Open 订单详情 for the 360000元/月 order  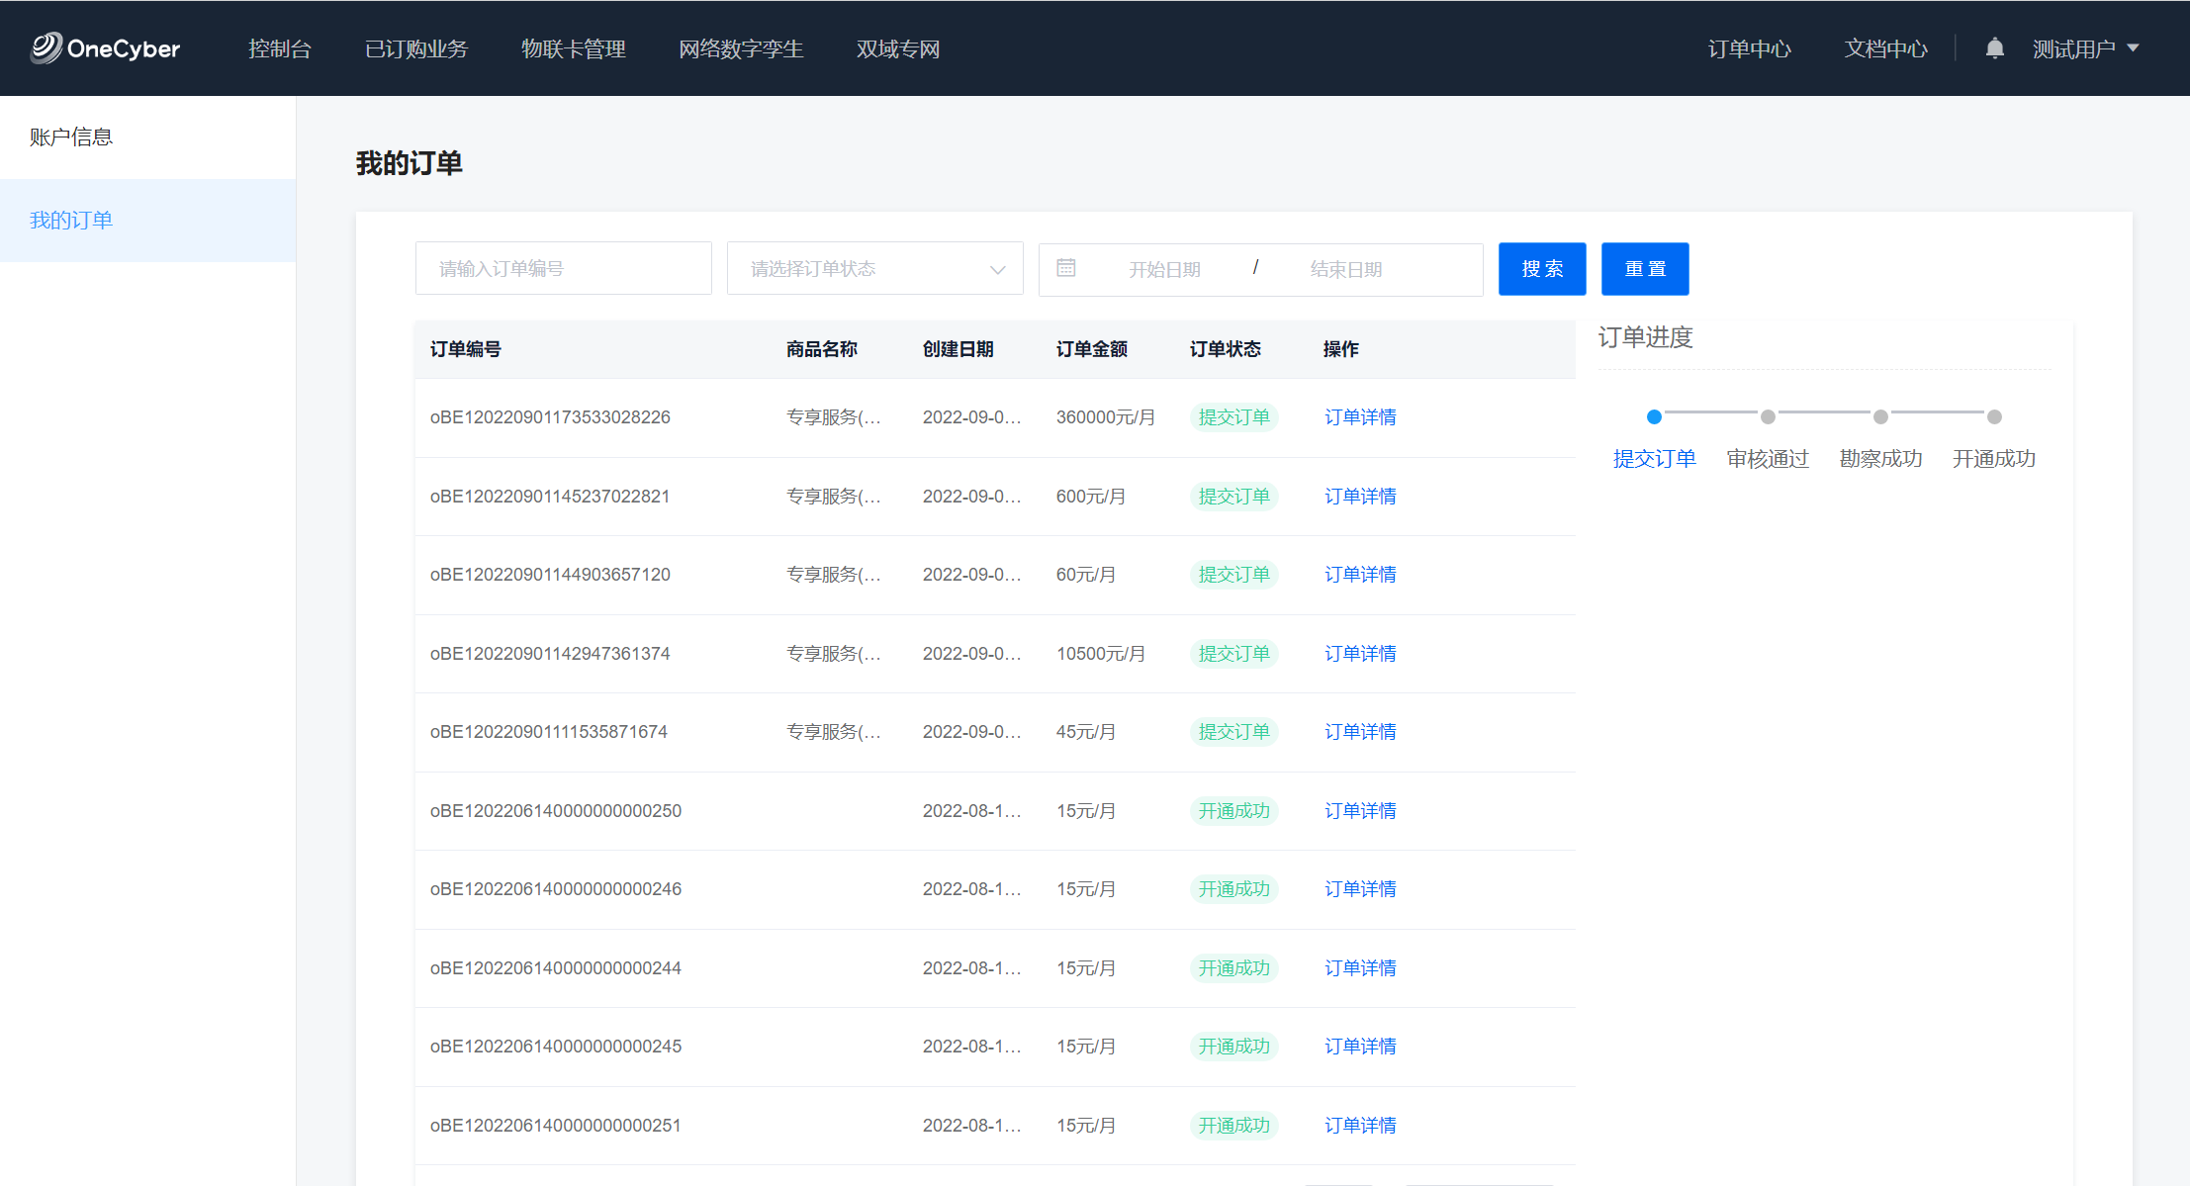click(1359, 417)
